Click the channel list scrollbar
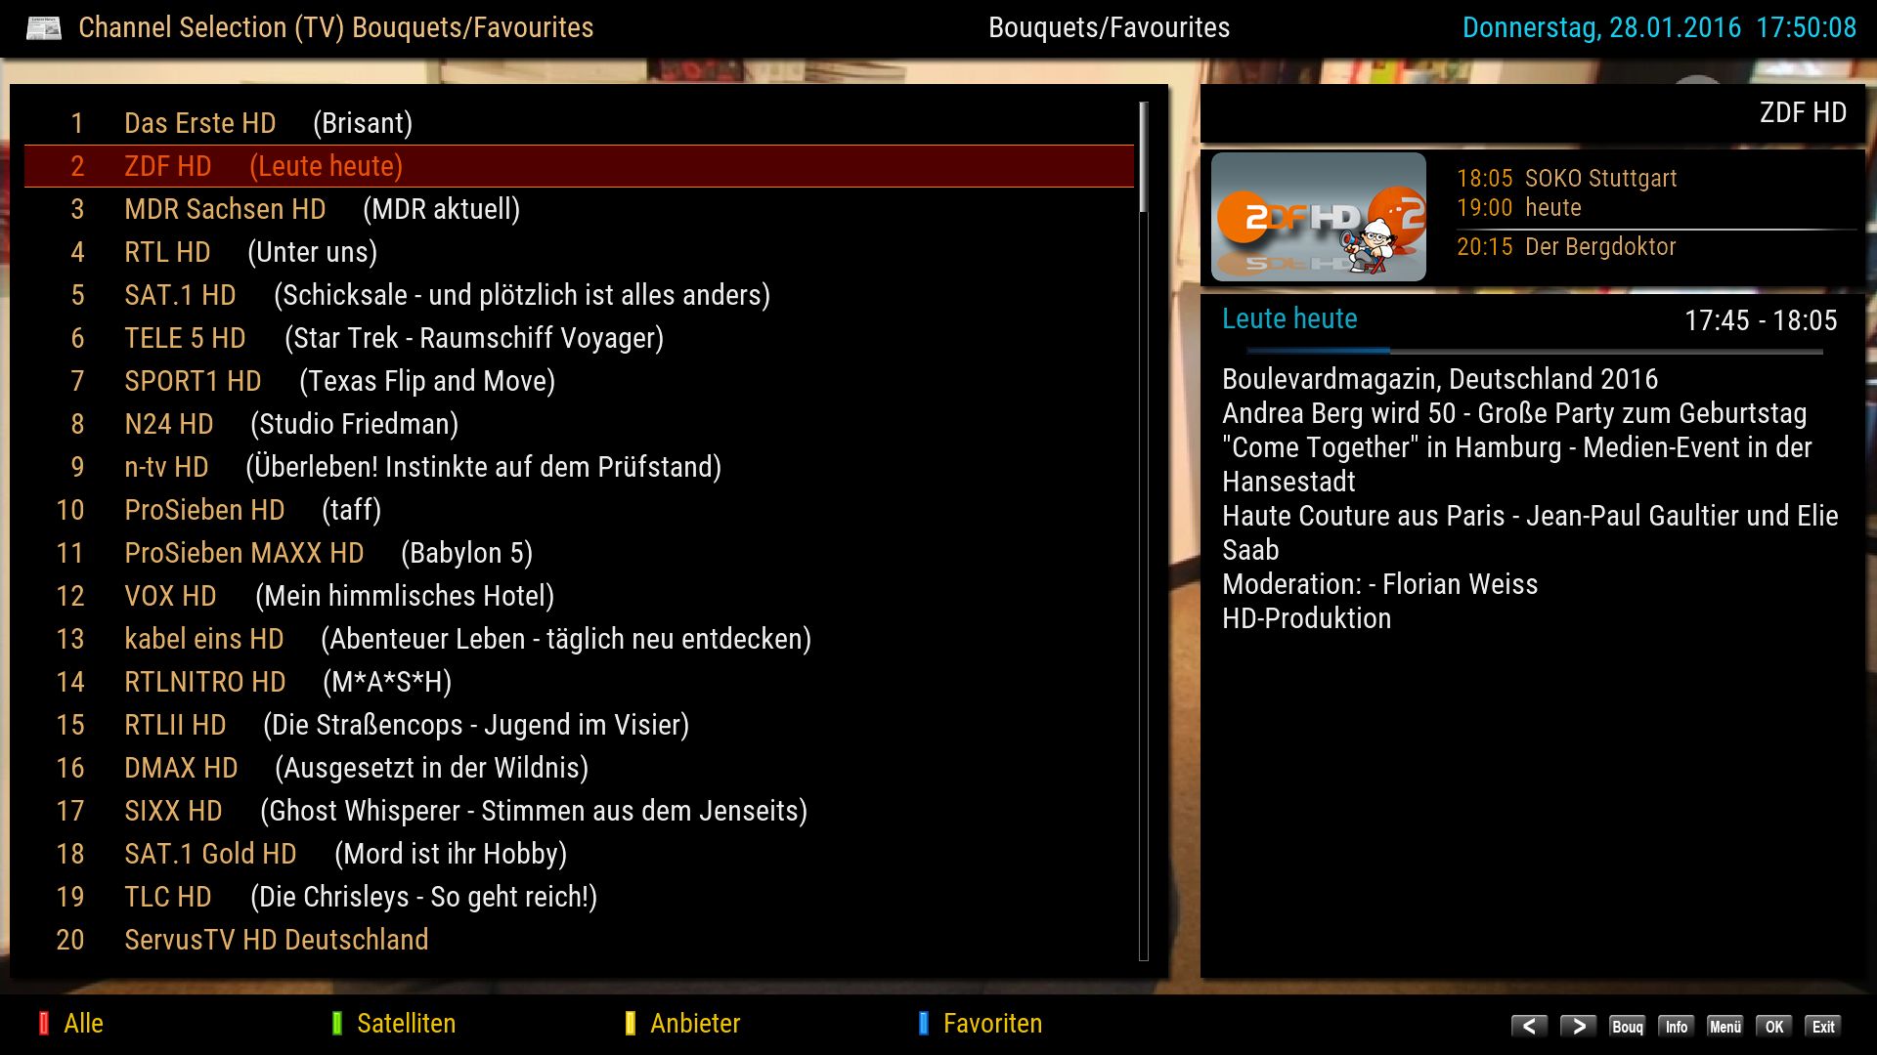This screenshot has width=1877, height=1055. pyautogui.click(x=1144, y=530)
